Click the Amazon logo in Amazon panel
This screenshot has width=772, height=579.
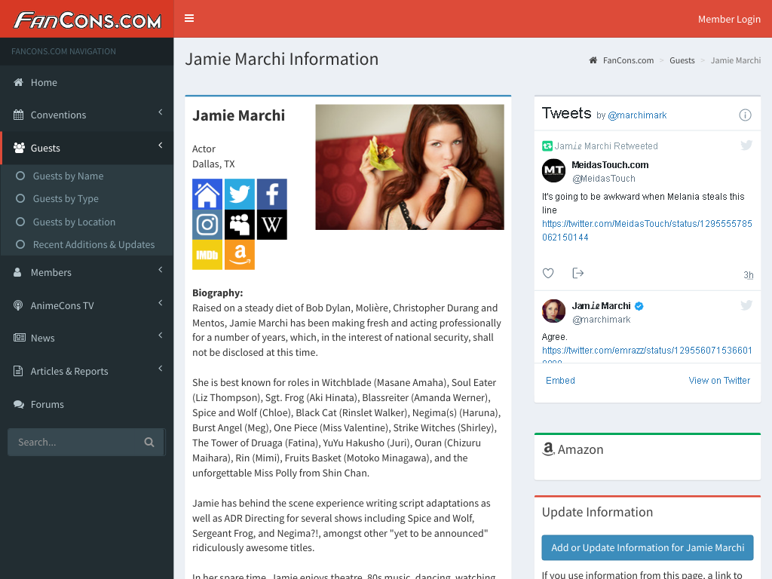[548, 449]
